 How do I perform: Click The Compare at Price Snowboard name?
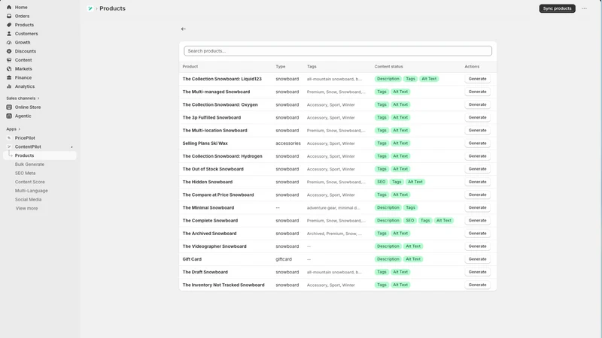click(218, 195)
